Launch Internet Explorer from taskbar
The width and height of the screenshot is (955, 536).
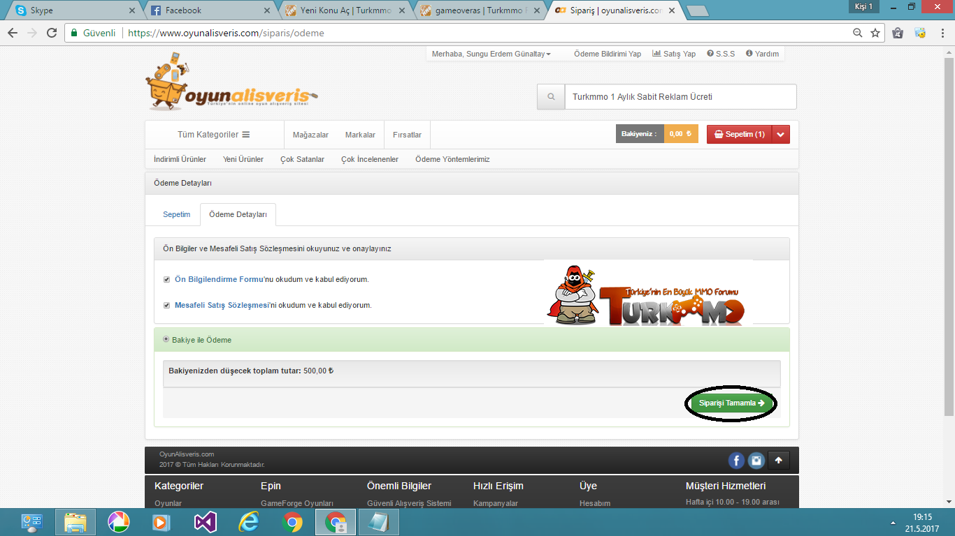(249, 522)
